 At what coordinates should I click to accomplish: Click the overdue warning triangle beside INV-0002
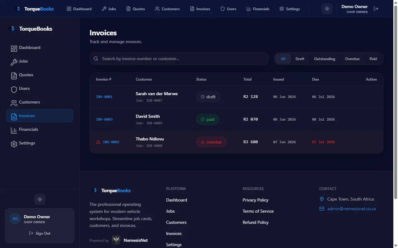point(98,142)
